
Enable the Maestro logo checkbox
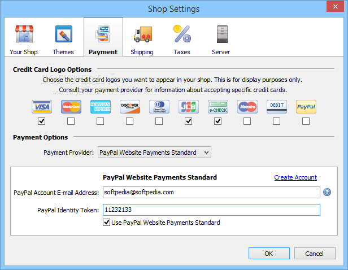tap(247, 121)
